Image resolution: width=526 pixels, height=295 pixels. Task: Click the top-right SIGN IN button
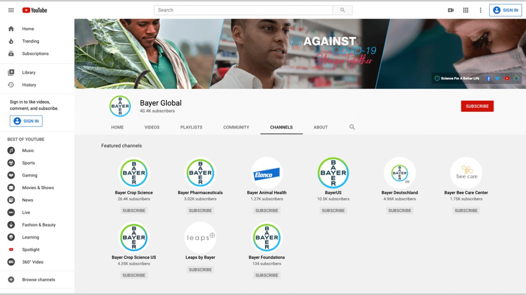coord(505,10)
